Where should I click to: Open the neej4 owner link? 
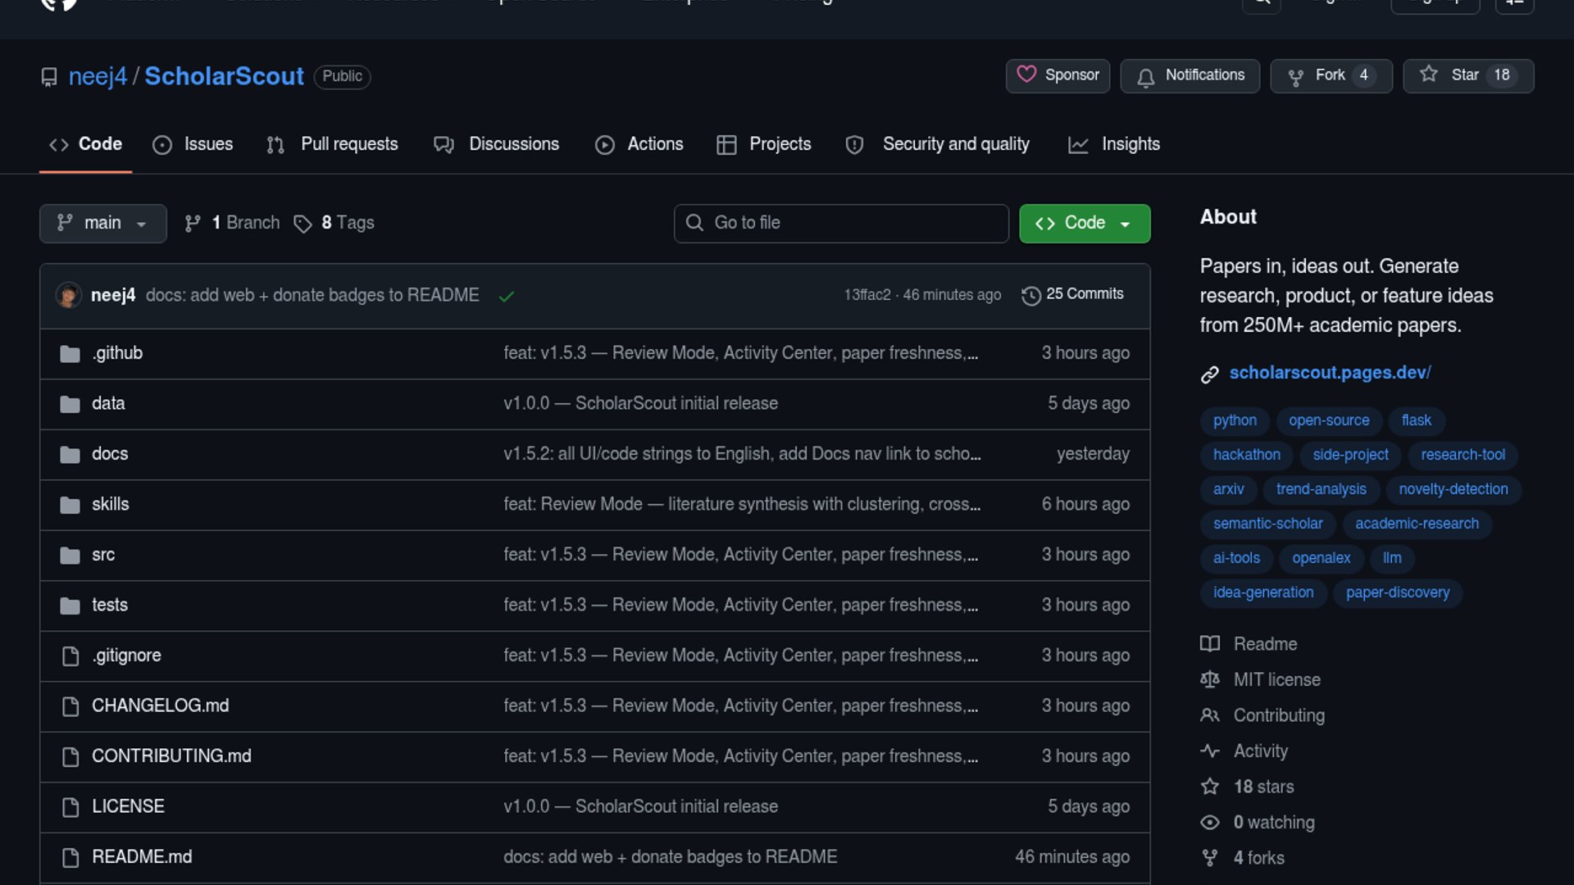pos(98,76)
